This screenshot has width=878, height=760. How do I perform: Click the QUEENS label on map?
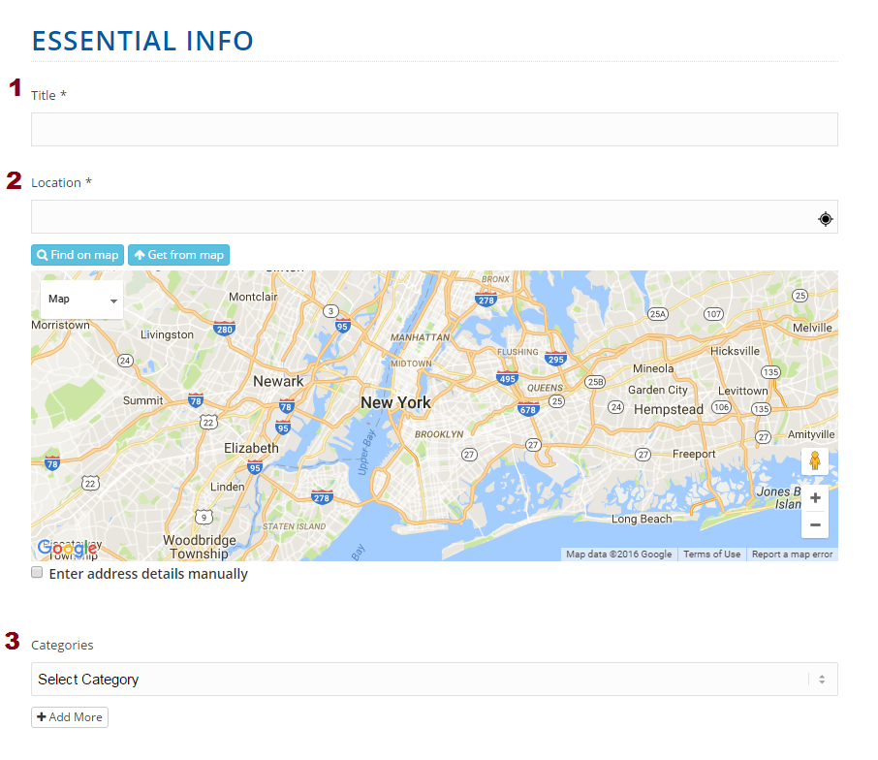545,388
